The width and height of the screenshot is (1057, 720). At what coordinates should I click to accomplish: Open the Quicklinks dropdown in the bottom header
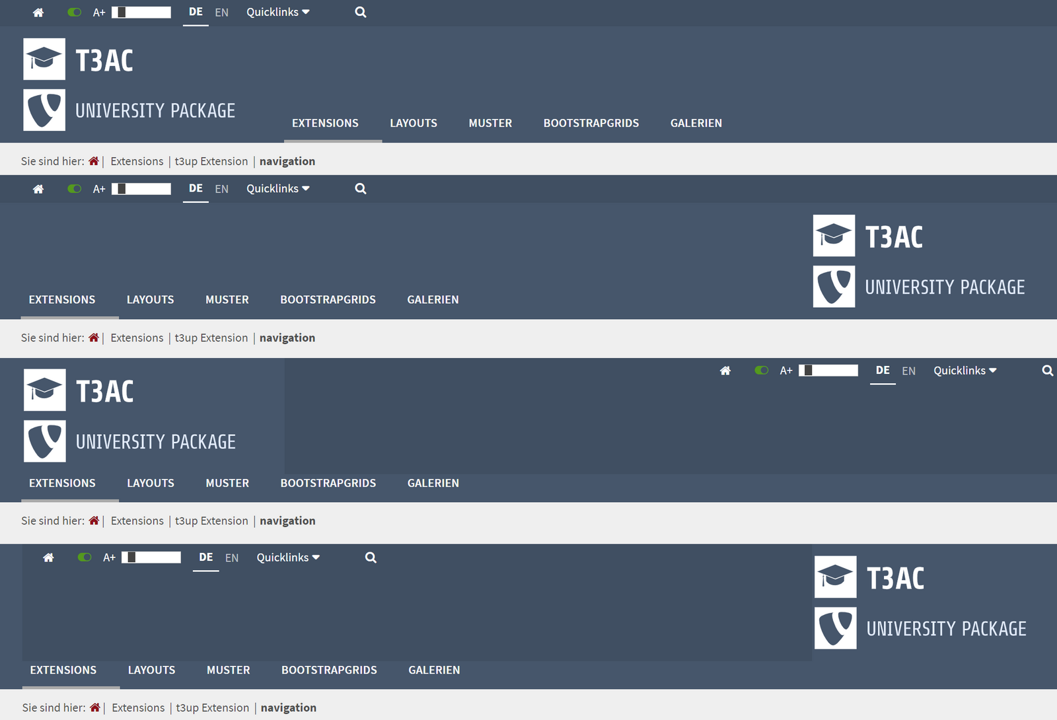[288, 558]
